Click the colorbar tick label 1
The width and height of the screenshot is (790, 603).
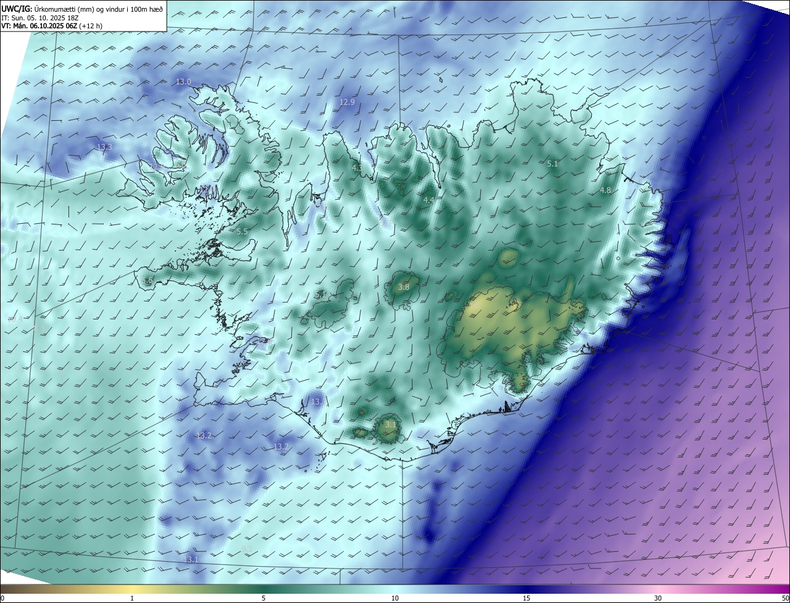click(132, 598)
